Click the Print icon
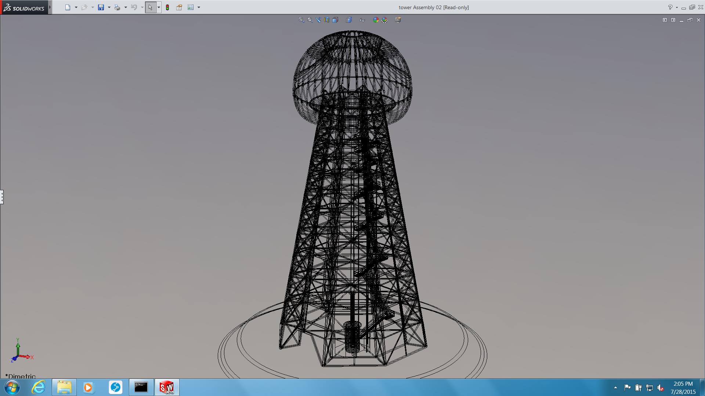This screenshot has height=396, width=705. [x=117, y=7]
